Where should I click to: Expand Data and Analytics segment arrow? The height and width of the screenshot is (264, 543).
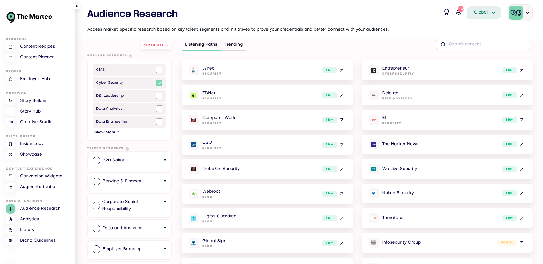coord(165,228)
